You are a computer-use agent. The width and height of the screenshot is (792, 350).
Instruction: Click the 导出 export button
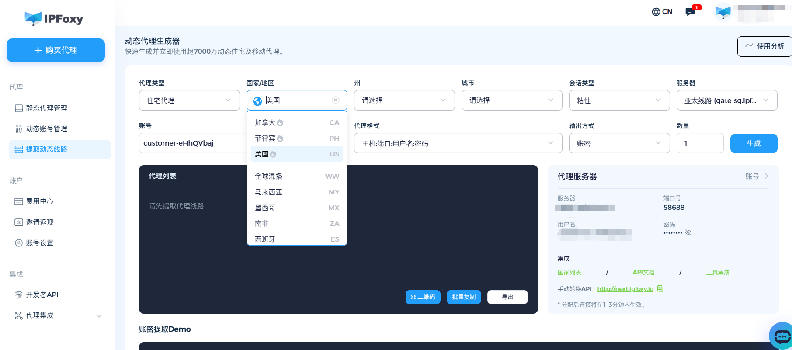click(x=507, y=297)
